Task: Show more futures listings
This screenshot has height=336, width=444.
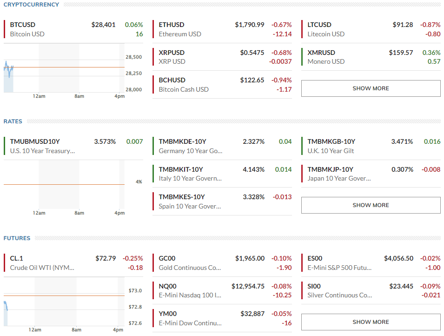Action: pos(371,322)
